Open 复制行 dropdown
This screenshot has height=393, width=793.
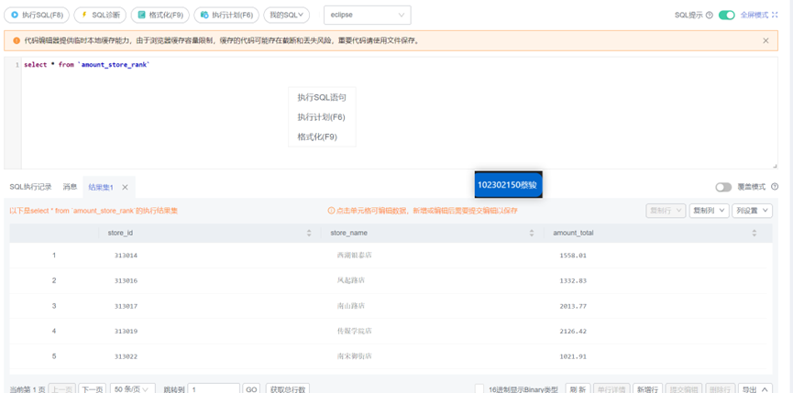[x=666, y=211]
